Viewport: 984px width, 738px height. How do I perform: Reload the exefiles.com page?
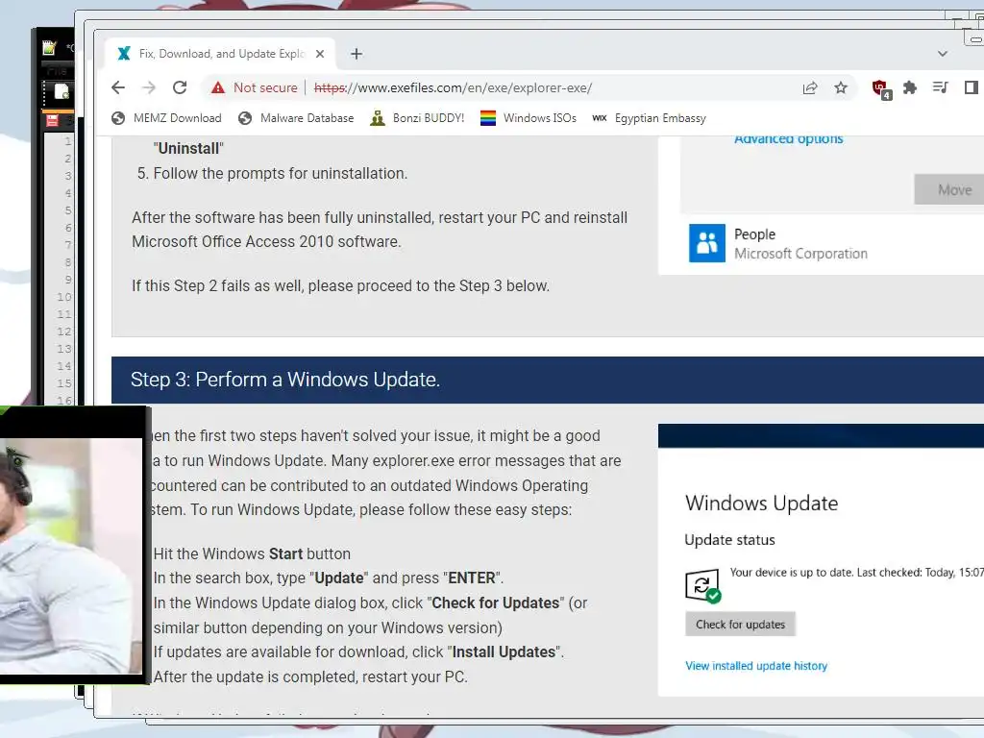coord(180,87)
